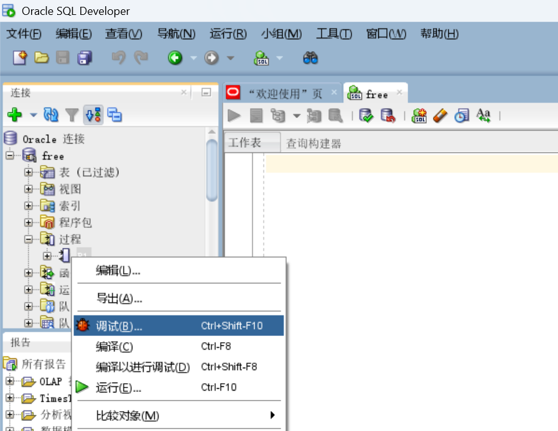Image resolution: width=558 pixels, height=431 pixels.
Task: Open the 窗口(W) menu
Action: 386,34
